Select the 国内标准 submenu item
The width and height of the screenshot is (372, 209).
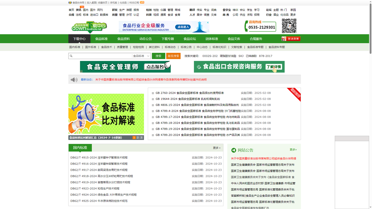pos(75,47)
